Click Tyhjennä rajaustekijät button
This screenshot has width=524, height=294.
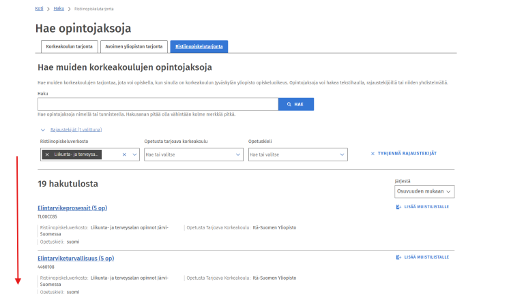point(404,154)
